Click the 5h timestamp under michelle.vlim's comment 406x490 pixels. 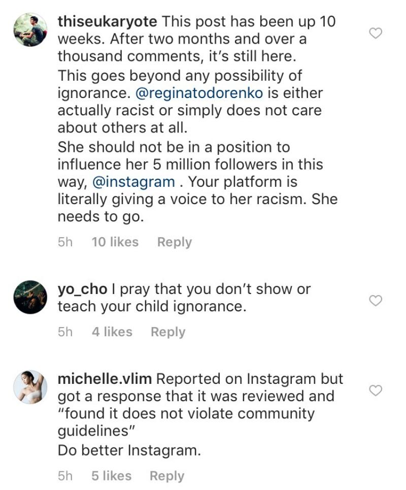[x=65, y=476]
